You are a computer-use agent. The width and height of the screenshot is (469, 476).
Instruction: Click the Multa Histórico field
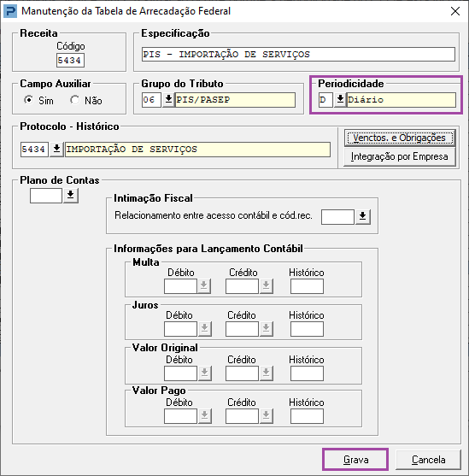pyautogui.click(x=307, y=286)
